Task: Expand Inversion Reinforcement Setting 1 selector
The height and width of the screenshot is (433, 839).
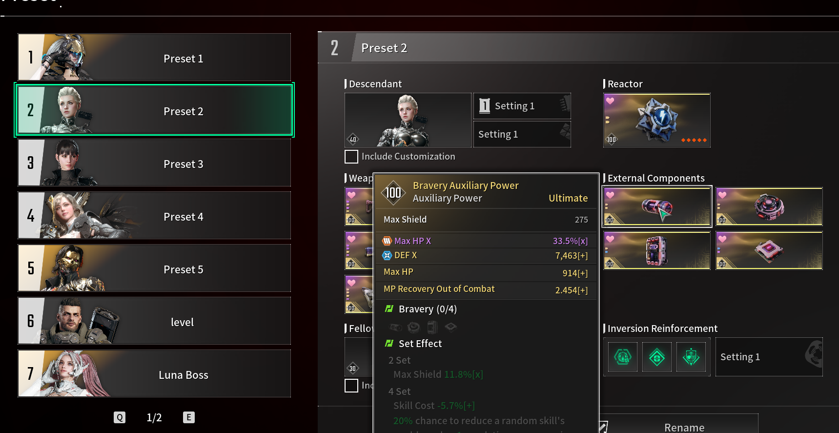Action: click(769, 357)
